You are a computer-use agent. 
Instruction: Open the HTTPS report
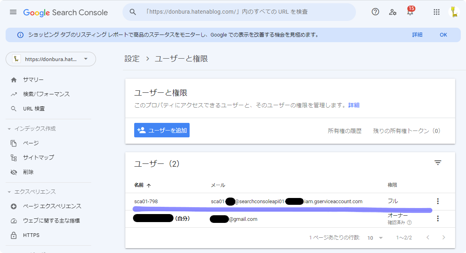point(31,235)
